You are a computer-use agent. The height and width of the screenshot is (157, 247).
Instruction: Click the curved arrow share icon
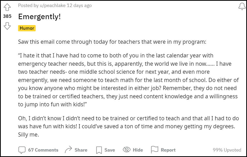[x=68, y=150]
